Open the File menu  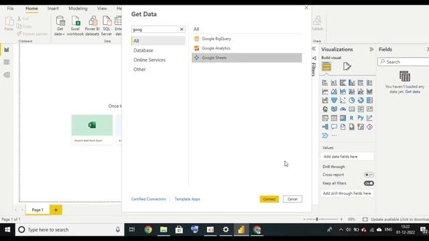[11, 9]
